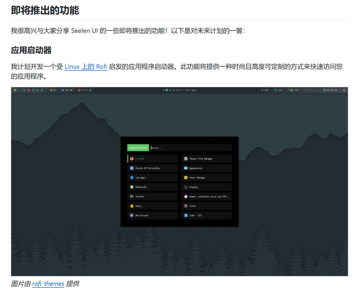The width and height of the screenshot is (355, 295).
Task: Launch Slack from the app list
Action: [x=192, y=206]
